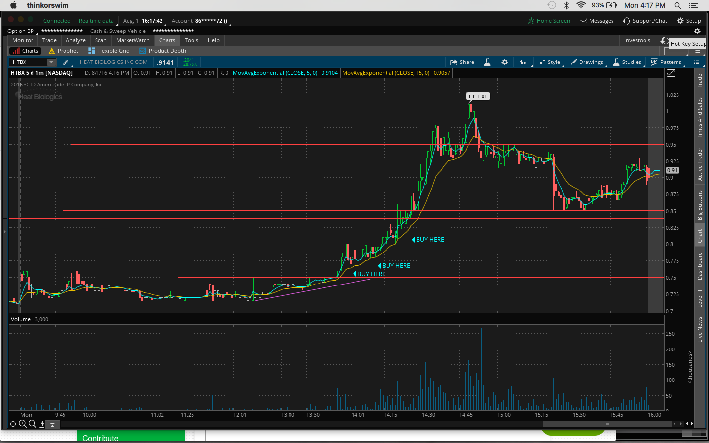Switch to the Trade tab
Screen dimensions: 709x443
(49, 40)
